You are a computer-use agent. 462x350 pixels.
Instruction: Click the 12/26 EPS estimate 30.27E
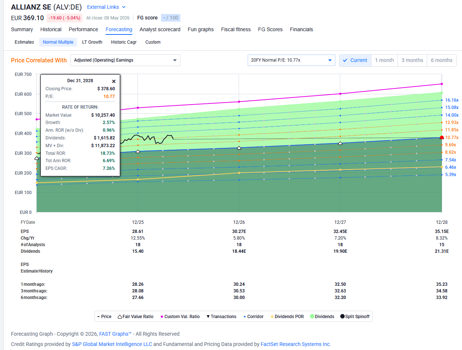point(239,231)
